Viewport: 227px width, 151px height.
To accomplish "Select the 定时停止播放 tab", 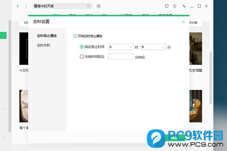I will point(47,36).
